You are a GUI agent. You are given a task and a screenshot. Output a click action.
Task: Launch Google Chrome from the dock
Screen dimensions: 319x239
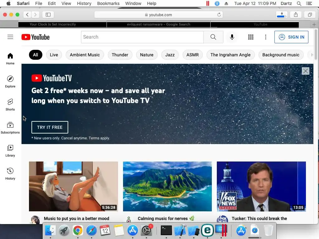78,231
